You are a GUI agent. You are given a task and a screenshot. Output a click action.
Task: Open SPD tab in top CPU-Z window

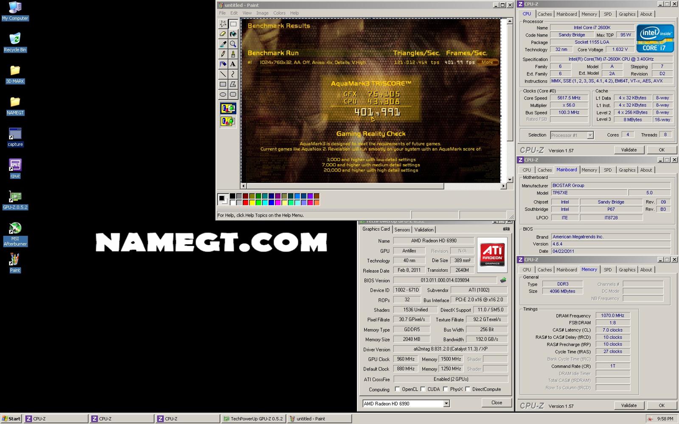[608, 14]
